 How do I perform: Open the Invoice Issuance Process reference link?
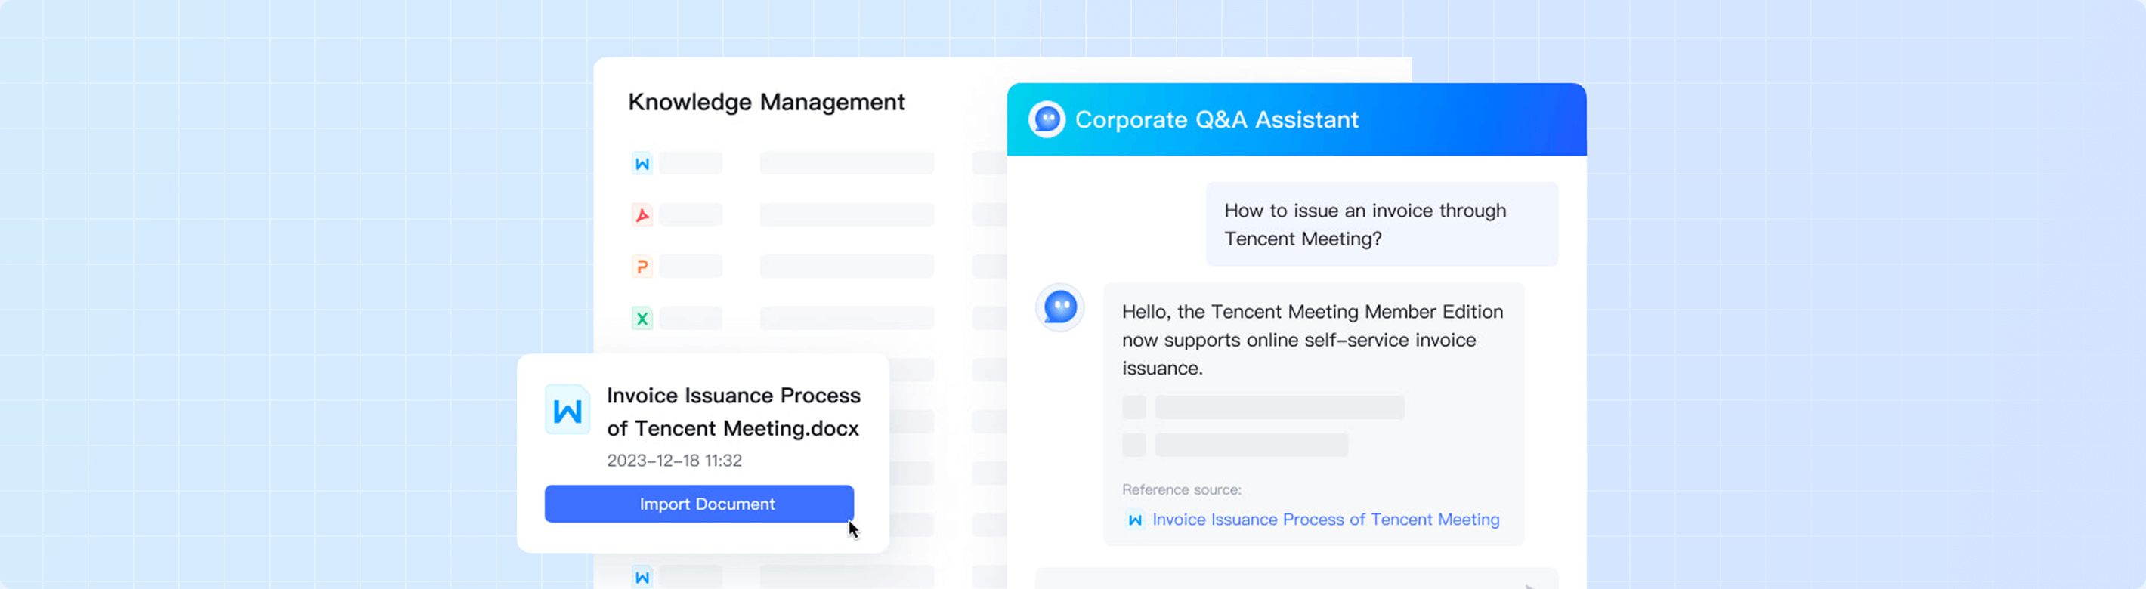tap(1325, 520)
